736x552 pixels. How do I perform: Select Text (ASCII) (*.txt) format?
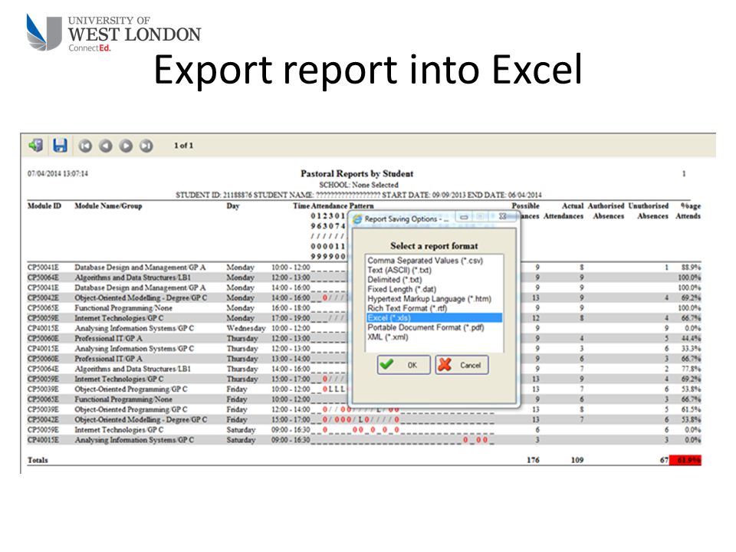coord(399,270)
